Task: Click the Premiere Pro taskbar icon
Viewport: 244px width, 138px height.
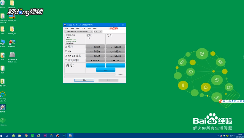Action: coord(45,136)
